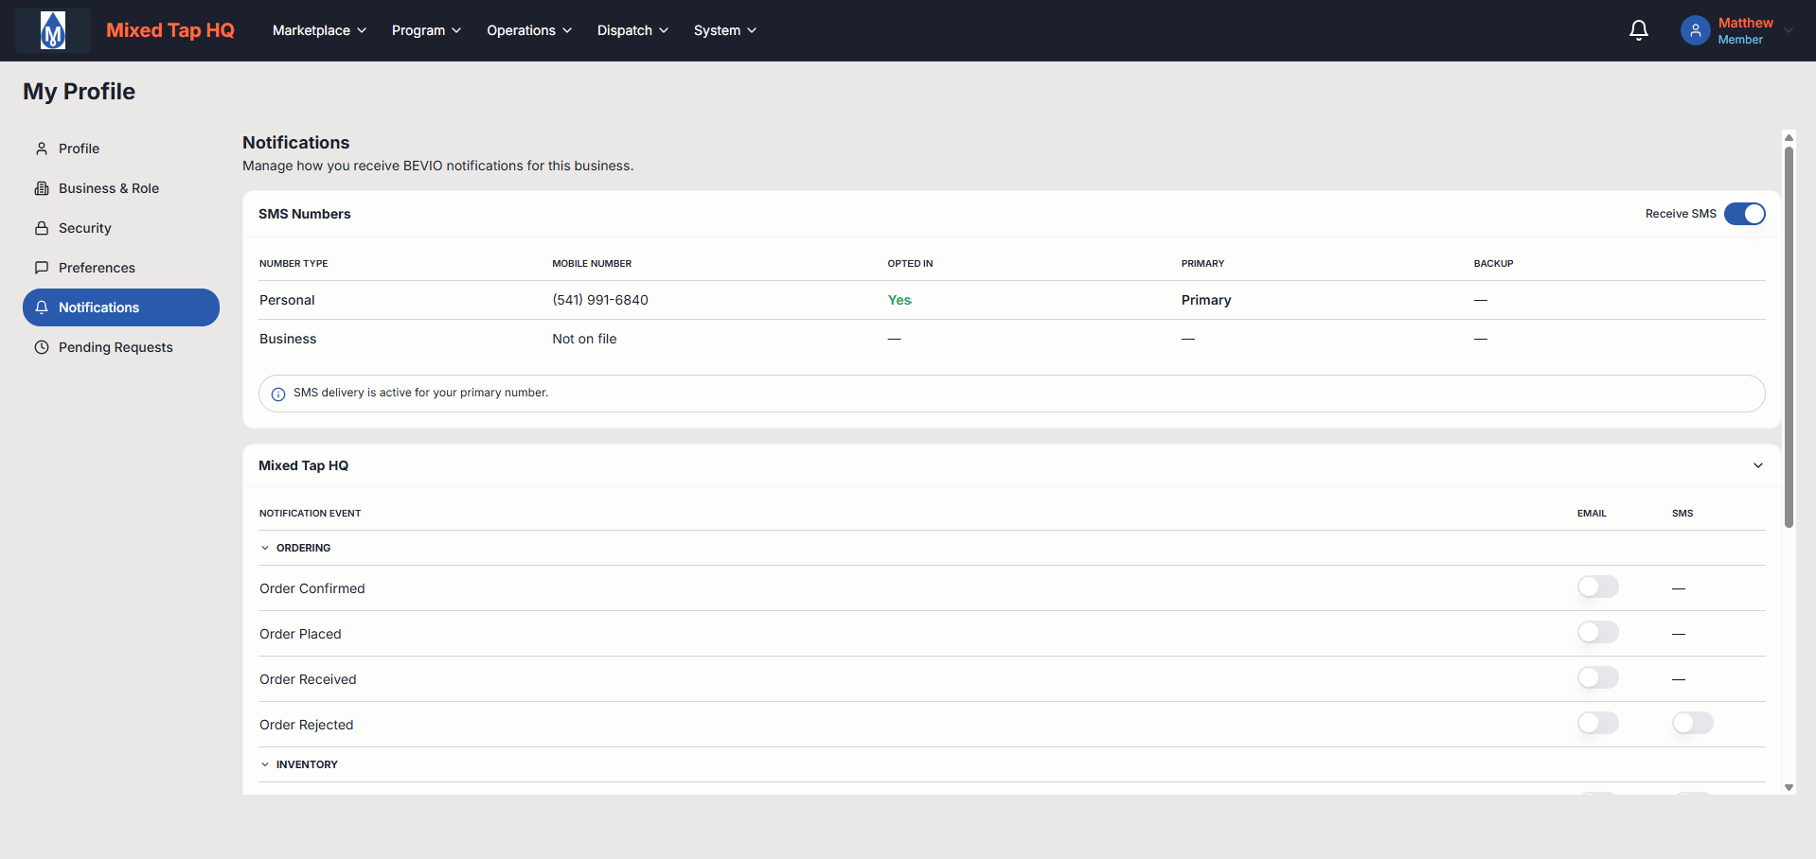Image resolution: width=1816 pixels, height=859 pixels.
Task: Click the Order Rejected event label
Action: 307,725
